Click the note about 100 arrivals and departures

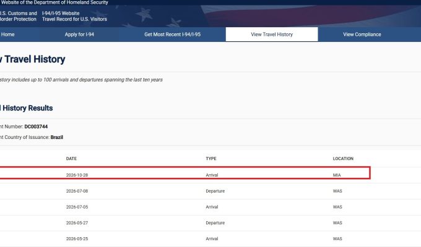[x=81, y=80]
